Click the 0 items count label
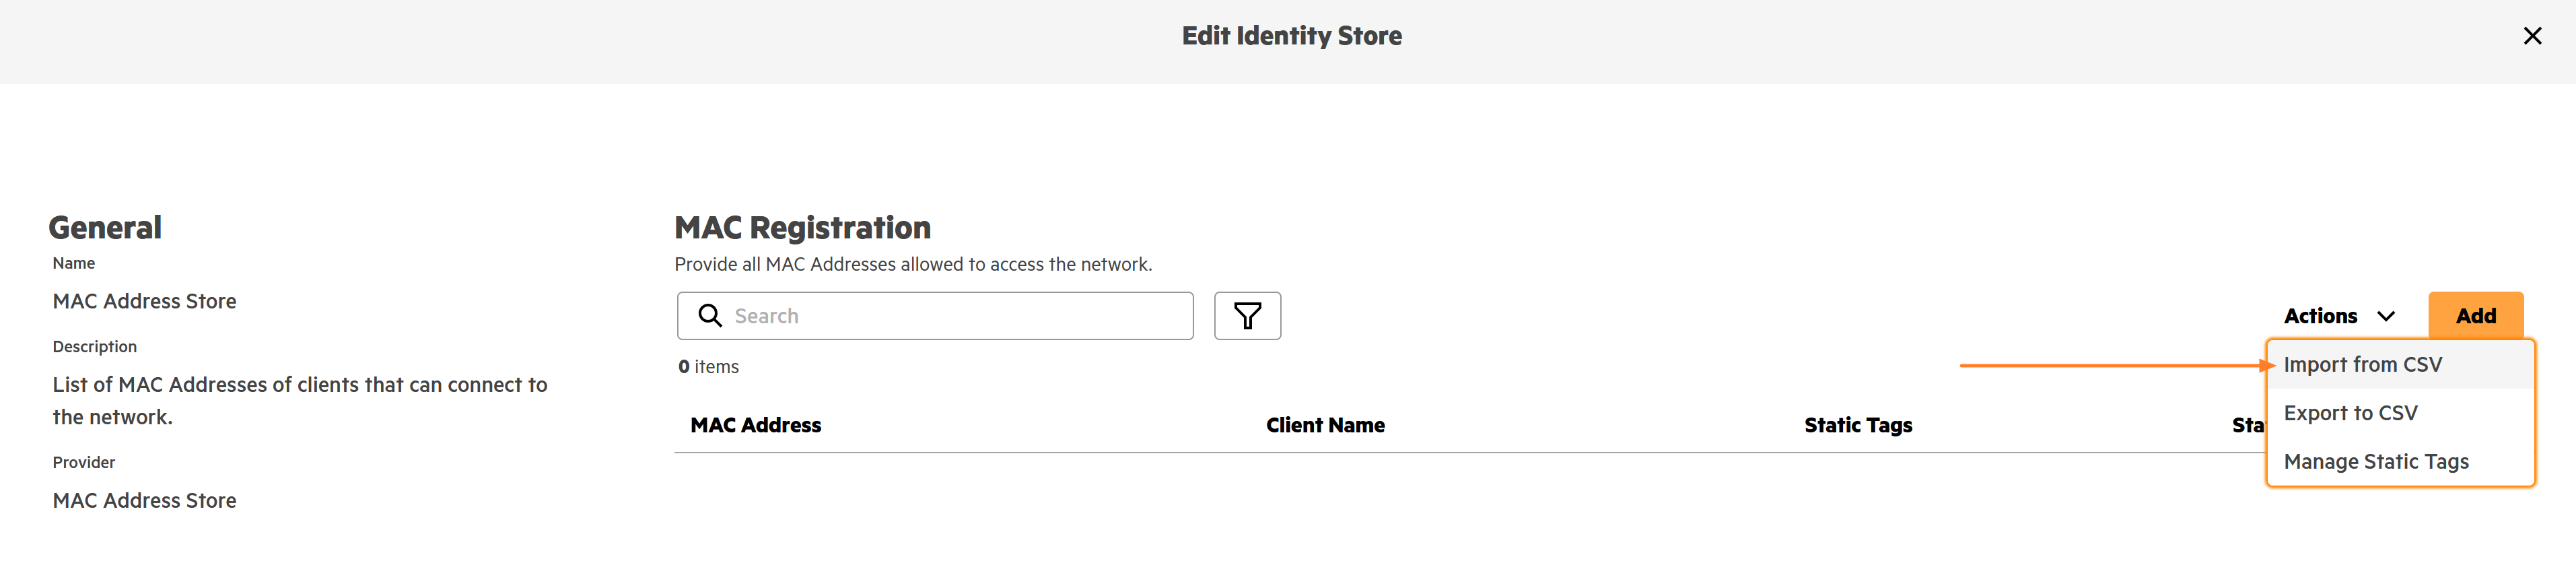 (708, 367)
